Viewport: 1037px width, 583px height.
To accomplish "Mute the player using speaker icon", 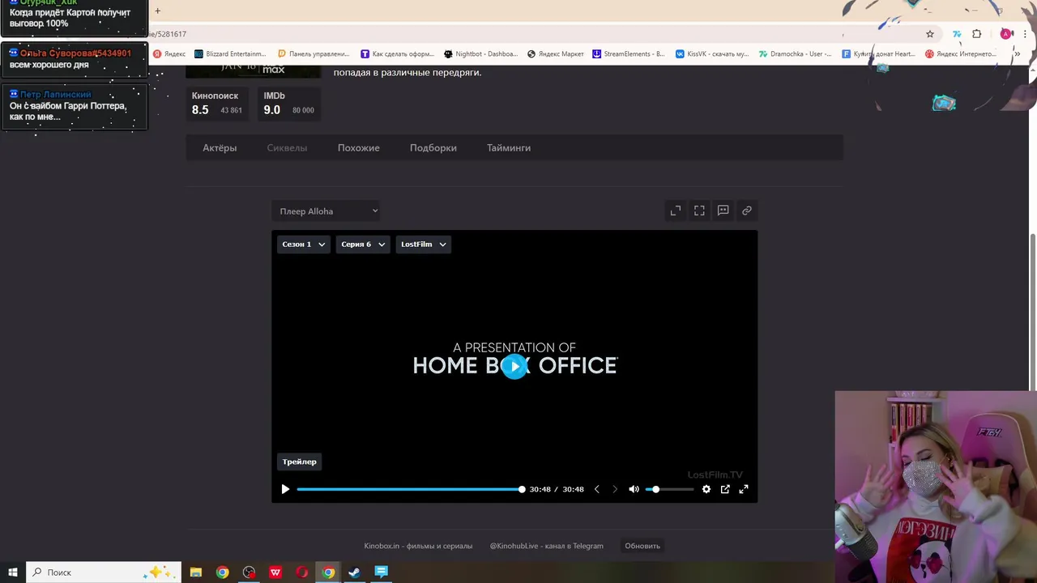I will (634, 489).
